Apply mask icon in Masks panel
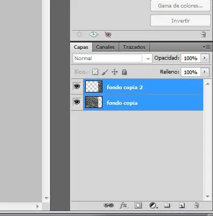This screenshot has width=213, height=216. [x=93, y=34]
